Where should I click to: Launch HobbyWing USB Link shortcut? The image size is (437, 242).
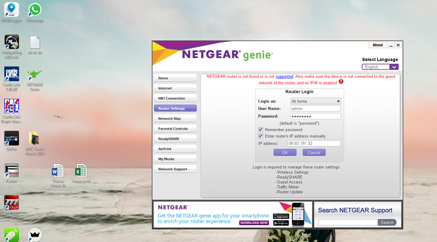click(x=12, y=46)
